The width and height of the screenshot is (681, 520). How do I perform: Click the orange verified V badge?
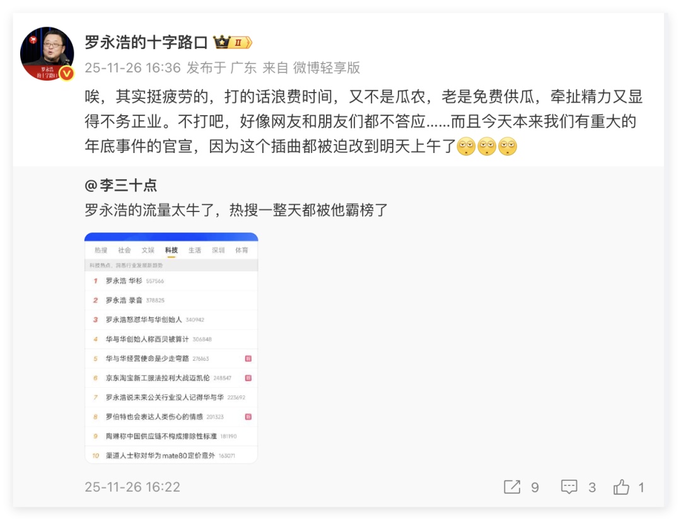pyautogui.click(x=66, y=74)
